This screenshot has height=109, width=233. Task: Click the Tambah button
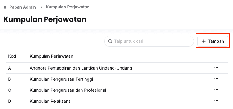213,41
